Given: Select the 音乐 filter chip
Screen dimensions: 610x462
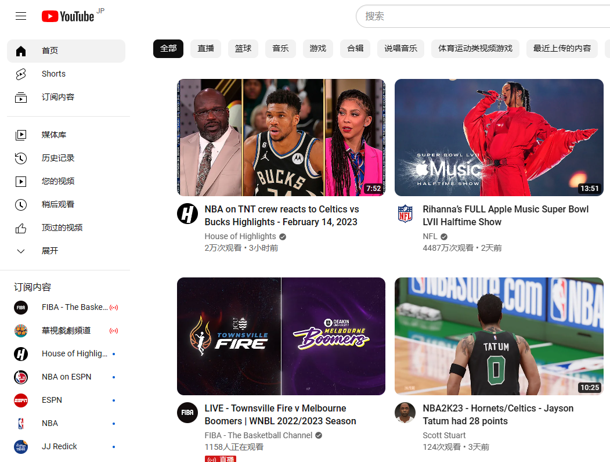Looking at the screenshot, I should 280,49.
